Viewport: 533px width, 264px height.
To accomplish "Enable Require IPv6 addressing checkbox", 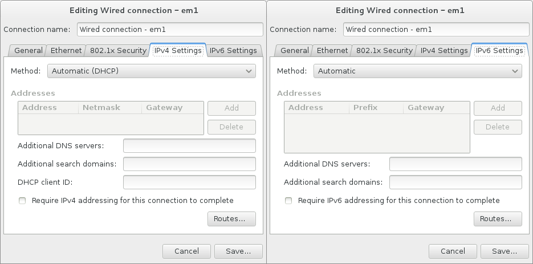I will coord(288,201).
